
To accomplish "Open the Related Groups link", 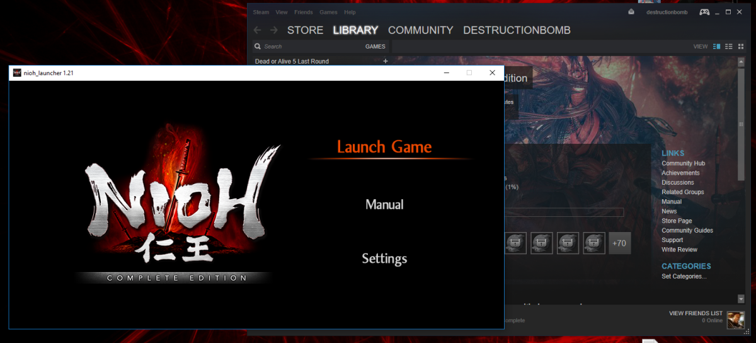I will tap(683, 192).
